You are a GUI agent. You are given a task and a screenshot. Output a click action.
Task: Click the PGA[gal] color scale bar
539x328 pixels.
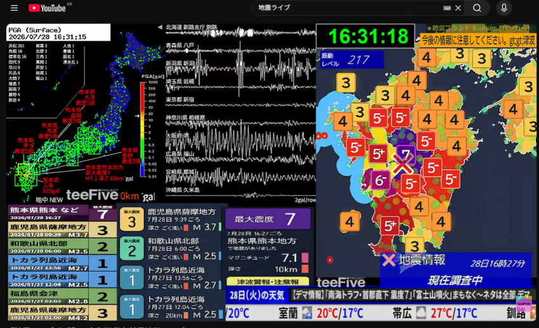[x=142, y=129]
